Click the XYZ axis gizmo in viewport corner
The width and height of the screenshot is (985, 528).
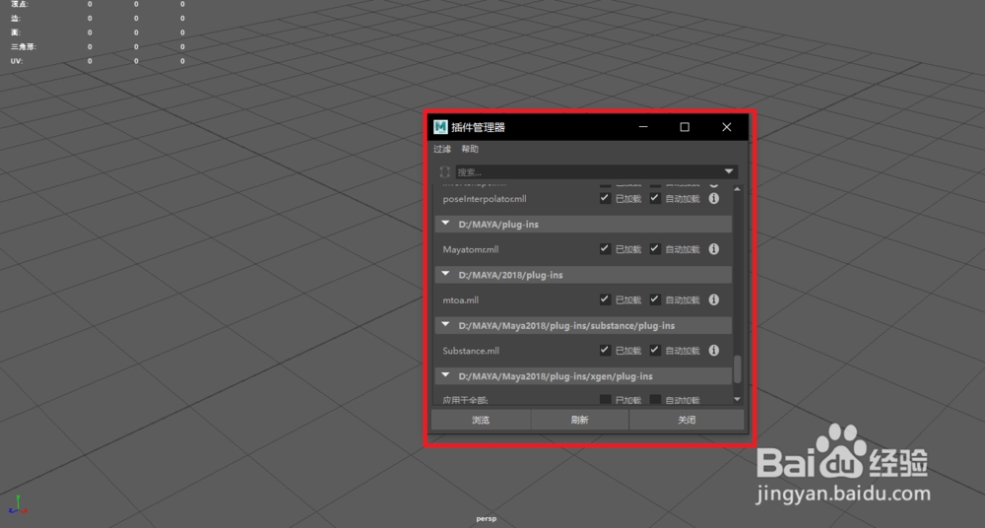click(20, 504)
